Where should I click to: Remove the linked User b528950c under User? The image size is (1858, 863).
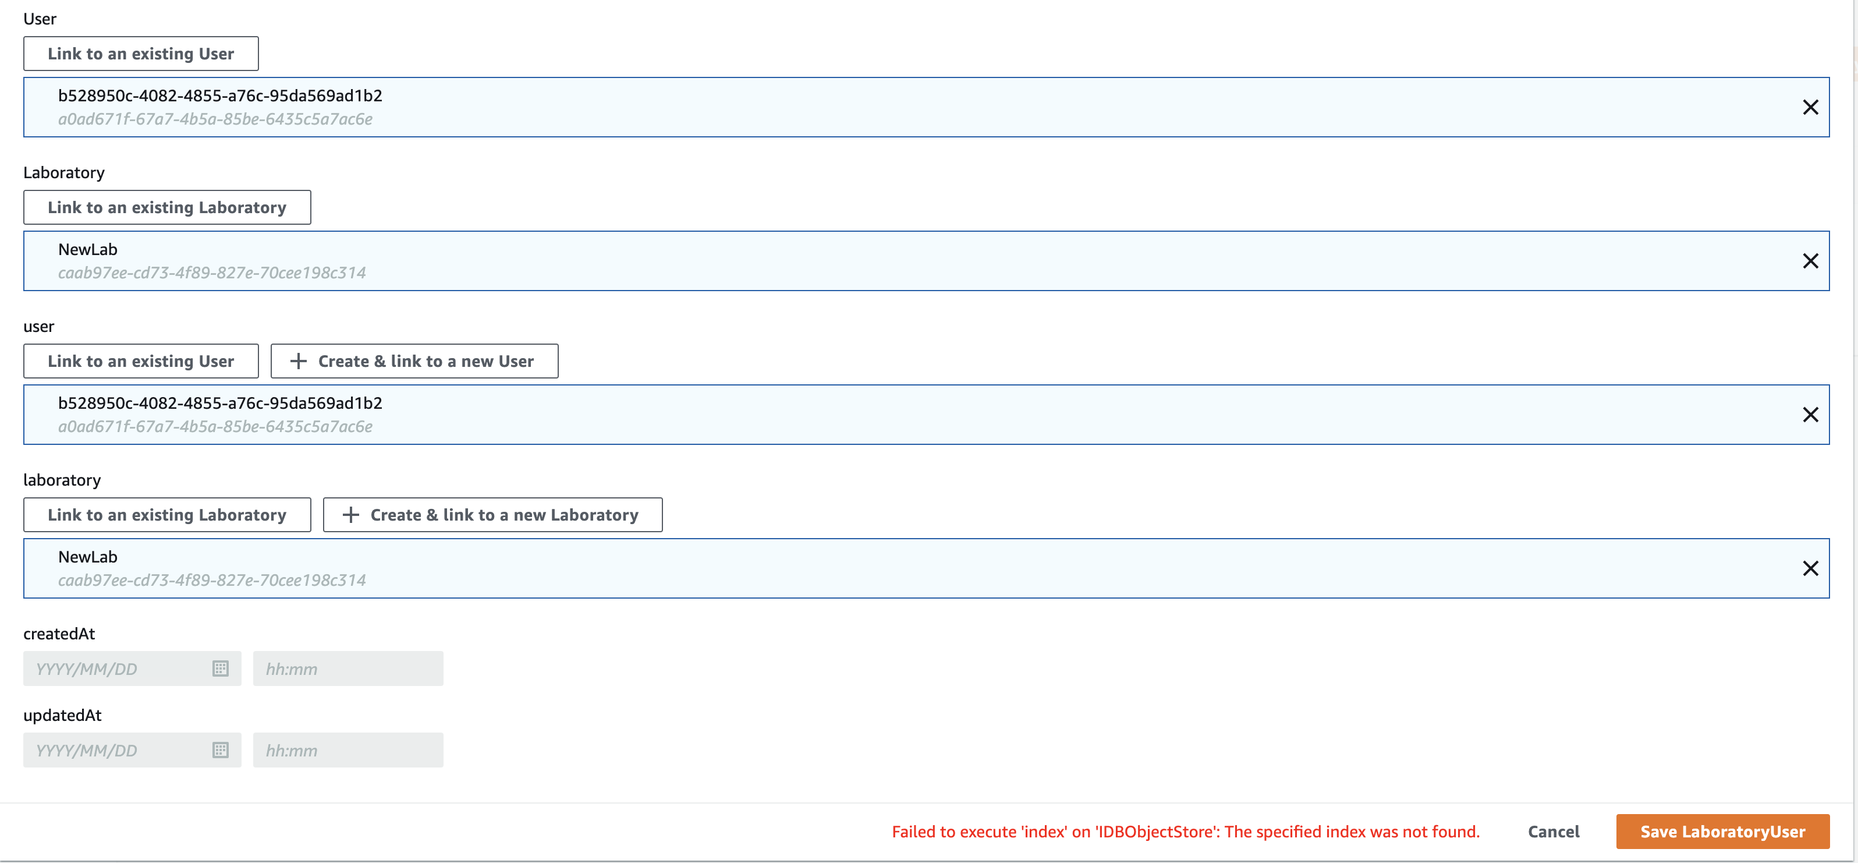pyautogui.click(x=1811, y=107)
